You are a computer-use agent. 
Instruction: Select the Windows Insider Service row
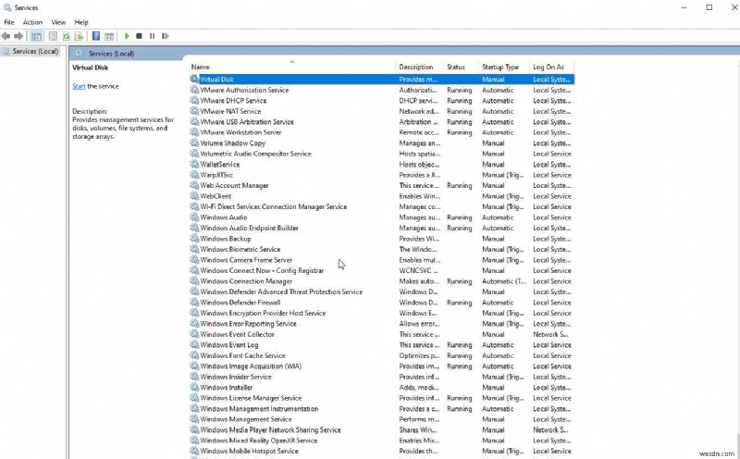coord(382,377)
